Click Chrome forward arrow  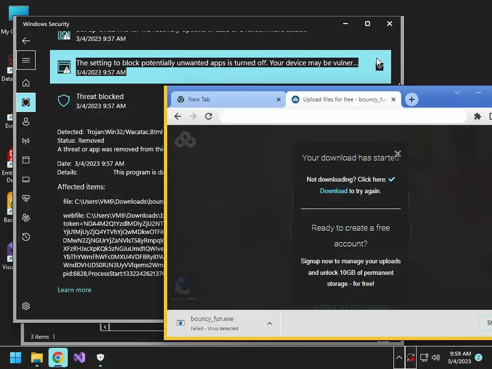pos(193,116)
